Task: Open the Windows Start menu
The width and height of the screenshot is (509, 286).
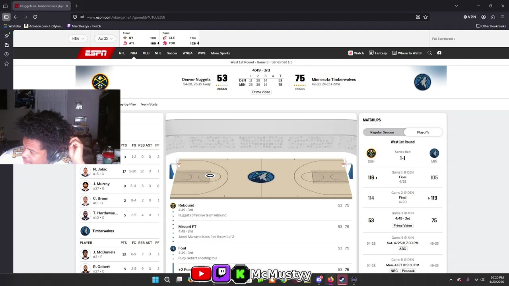Action: pos(155,280)
